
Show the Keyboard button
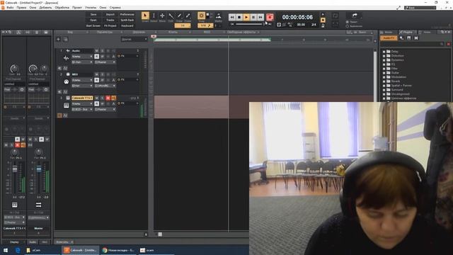click(127, 25)
